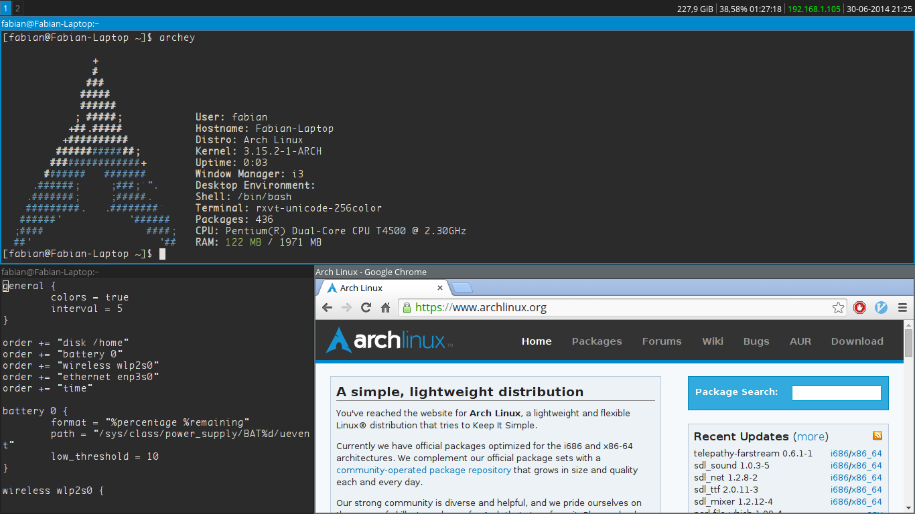Click the Packages: 436 line in archey
Image resolution: width=915 pixels, height=514 pixels.
[234, 220]
